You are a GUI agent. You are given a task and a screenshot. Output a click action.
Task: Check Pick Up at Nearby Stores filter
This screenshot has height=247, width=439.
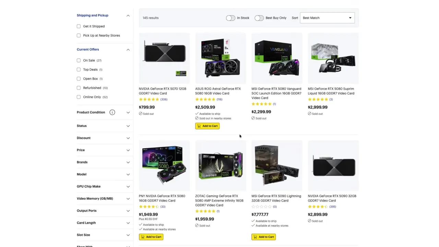pos(79,35)
